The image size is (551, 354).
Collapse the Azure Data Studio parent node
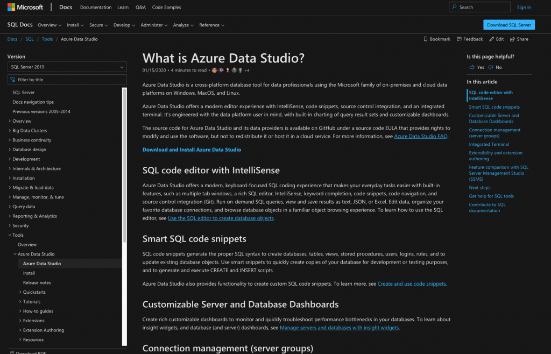[15, 254]
